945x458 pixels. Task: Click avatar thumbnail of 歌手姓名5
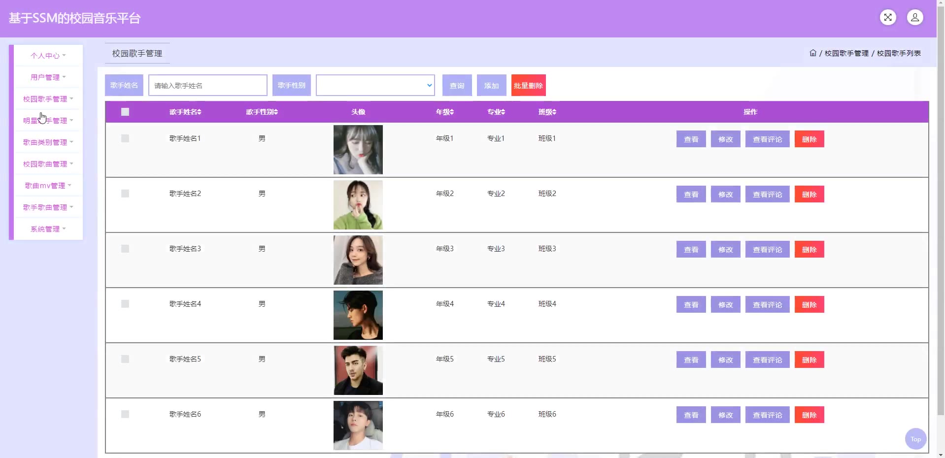(x=358, y=370)
